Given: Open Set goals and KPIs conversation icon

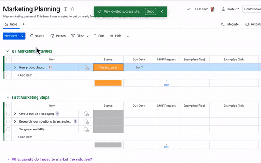Looking at the screenshot, I should 86,130.
